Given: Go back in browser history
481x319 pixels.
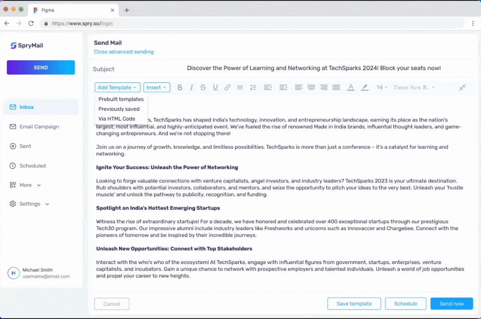Looking at the screenshot, I should [x=7, y=23].
